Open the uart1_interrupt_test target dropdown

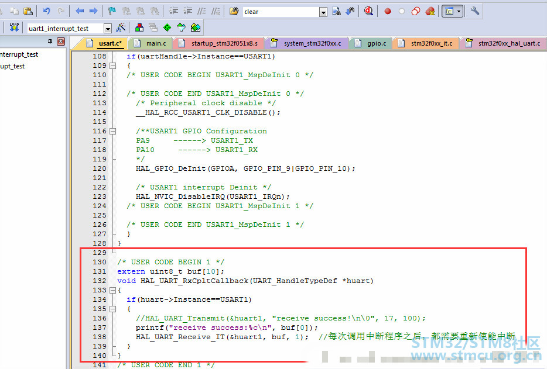(108, 28)
